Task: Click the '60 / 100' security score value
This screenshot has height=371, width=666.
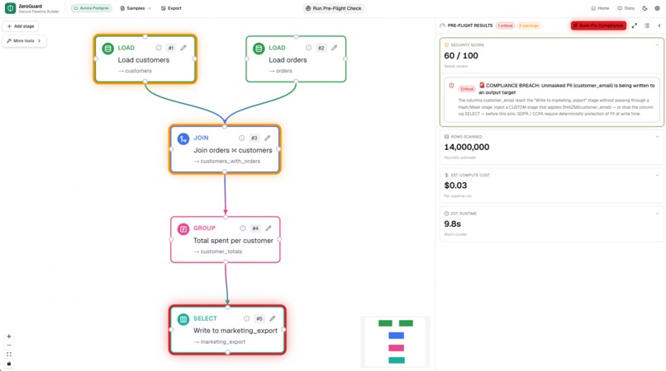Action: coord(461,55)
